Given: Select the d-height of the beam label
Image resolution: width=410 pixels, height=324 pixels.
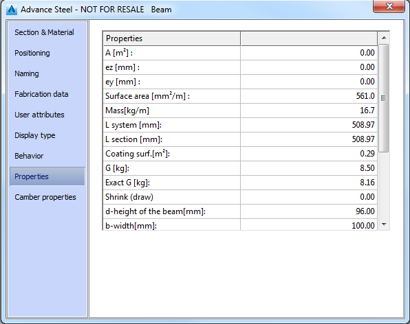Looking at the screenshot, I should pos(155,211).
